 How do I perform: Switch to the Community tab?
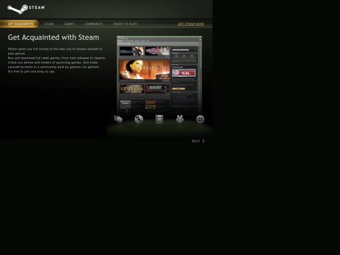coord(94,24)
